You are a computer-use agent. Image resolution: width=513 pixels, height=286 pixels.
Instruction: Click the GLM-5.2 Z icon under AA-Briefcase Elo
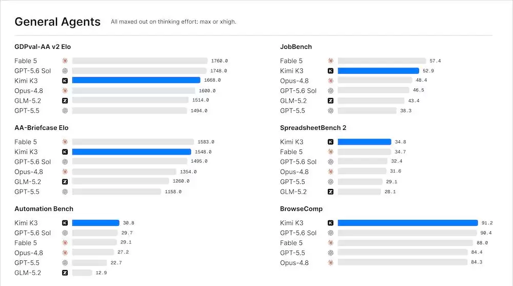65,181
